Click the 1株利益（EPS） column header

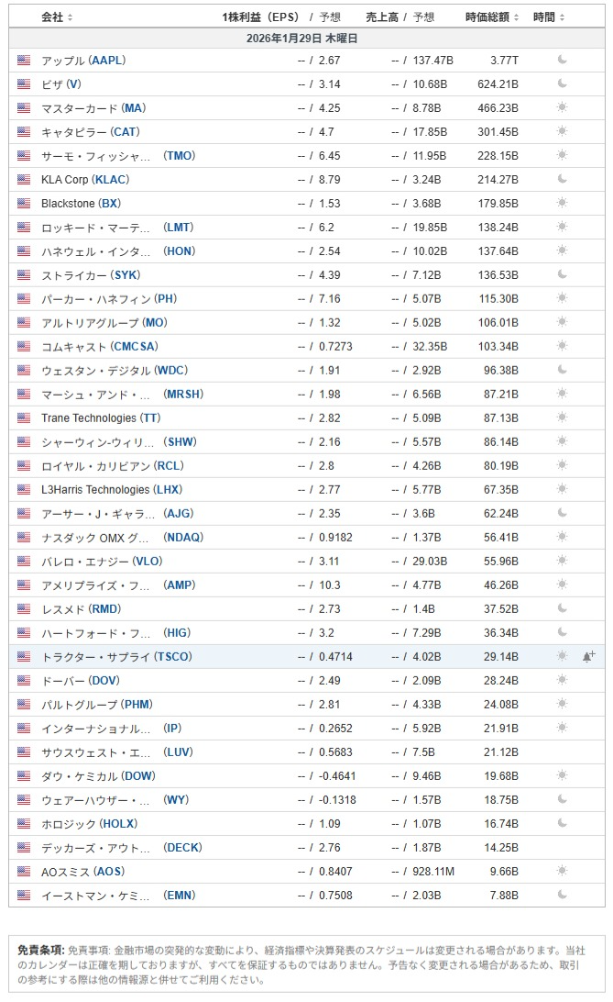click(261, 17)
